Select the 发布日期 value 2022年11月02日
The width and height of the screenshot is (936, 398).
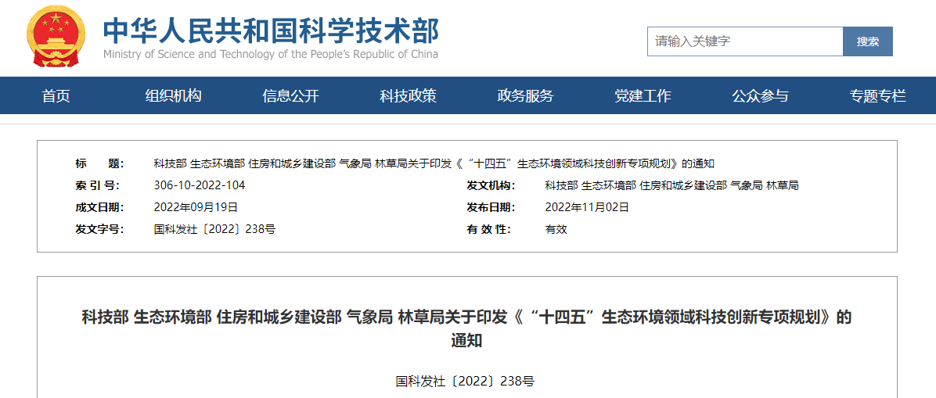pyautogui.click(x=588, y=208)
